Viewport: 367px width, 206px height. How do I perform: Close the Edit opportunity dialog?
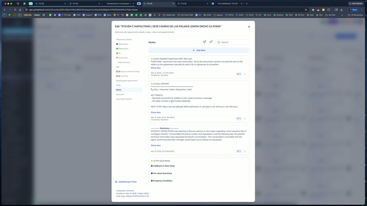(x=249, y=27)
